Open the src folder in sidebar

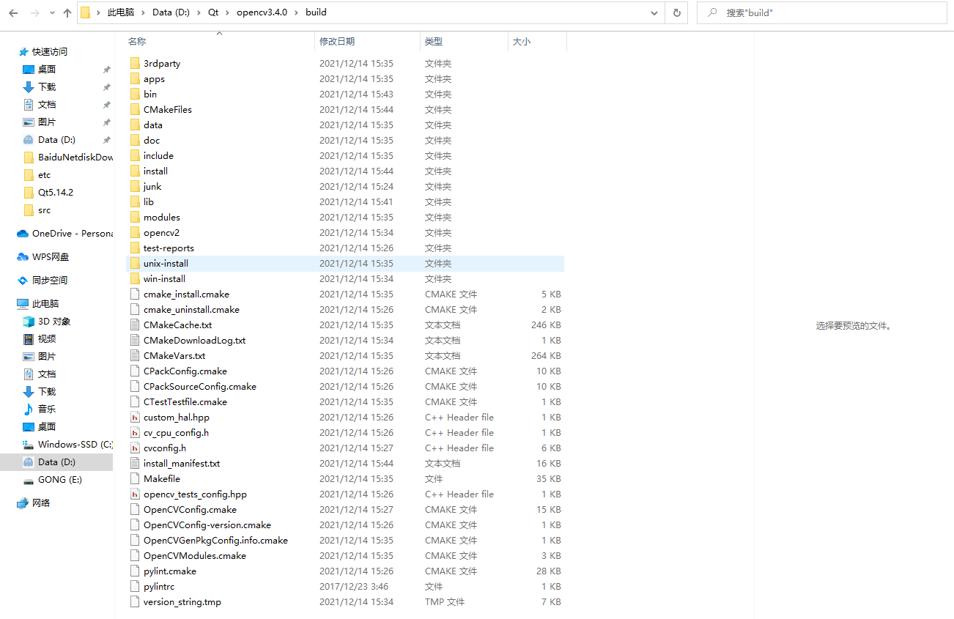pos(45,210)
